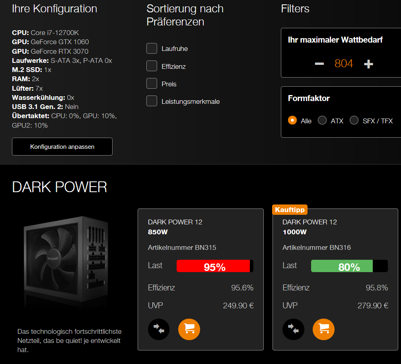
Task: Click the 95% load bar
Action: pos(215,266)
